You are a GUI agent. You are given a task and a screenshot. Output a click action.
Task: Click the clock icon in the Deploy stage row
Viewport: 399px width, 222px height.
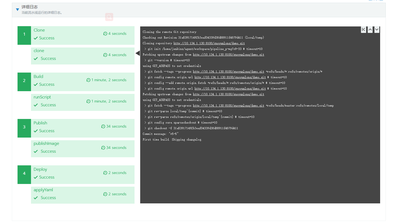[105, 173]
